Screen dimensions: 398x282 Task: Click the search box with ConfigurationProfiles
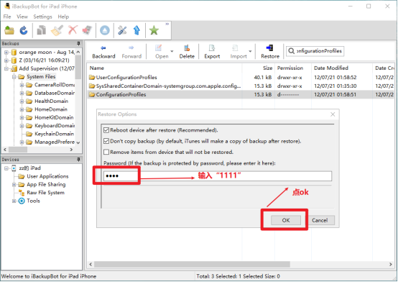click(315, 51)
